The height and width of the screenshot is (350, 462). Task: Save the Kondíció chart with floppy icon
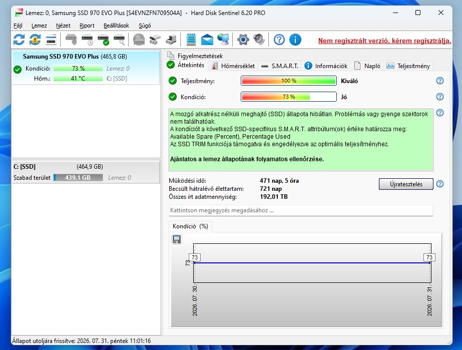coord(177,239)
